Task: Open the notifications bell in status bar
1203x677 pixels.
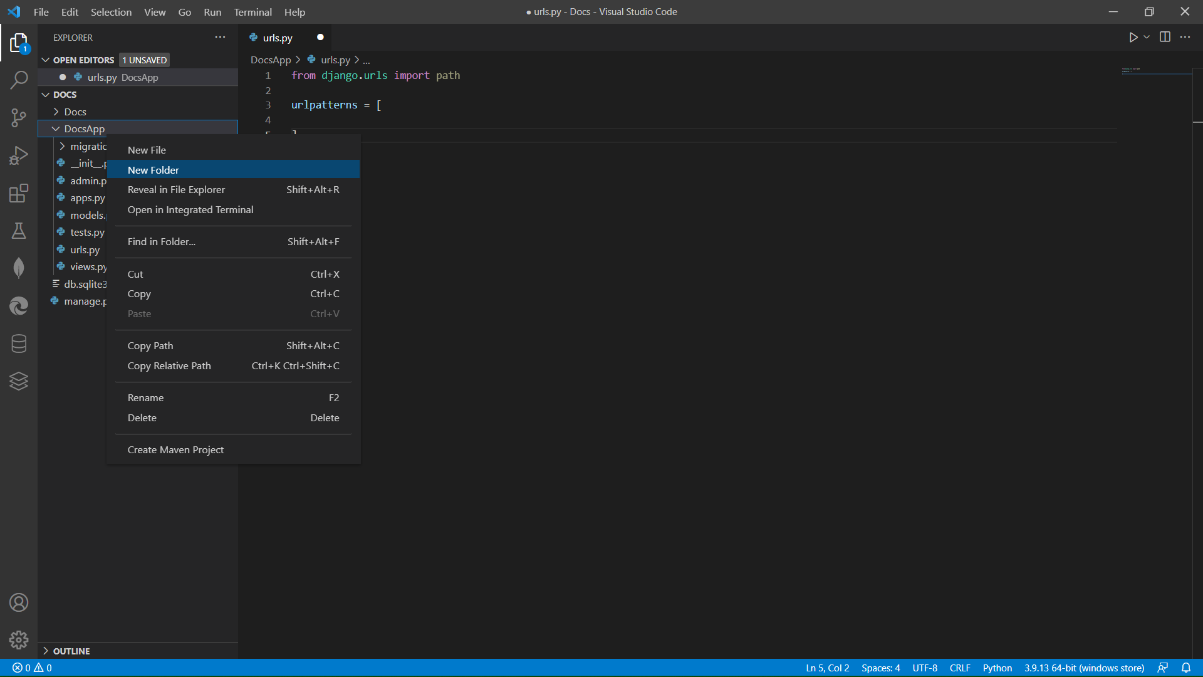Action: pyautogui.click(x=1186, y=668)
